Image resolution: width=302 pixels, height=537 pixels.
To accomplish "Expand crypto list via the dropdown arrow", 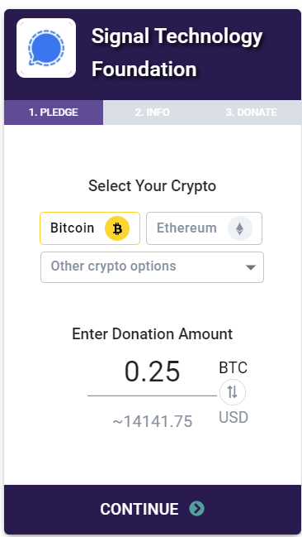I will [x=251, y=267].
